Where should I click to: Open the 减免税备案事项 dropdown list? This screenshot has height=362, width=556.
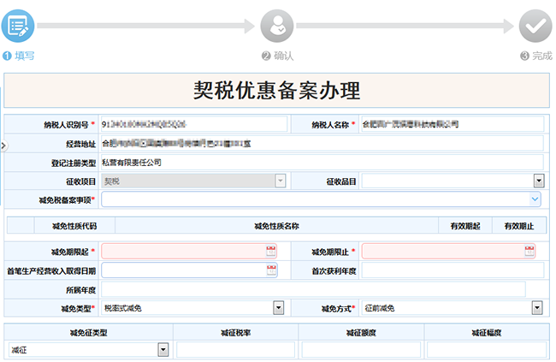tap(535, 199)
